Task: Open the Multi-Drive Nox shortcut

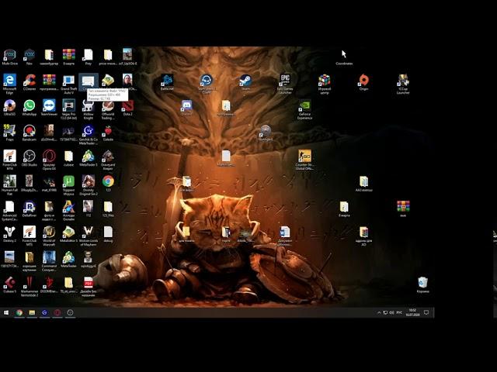Action: (x=9, y=55)
